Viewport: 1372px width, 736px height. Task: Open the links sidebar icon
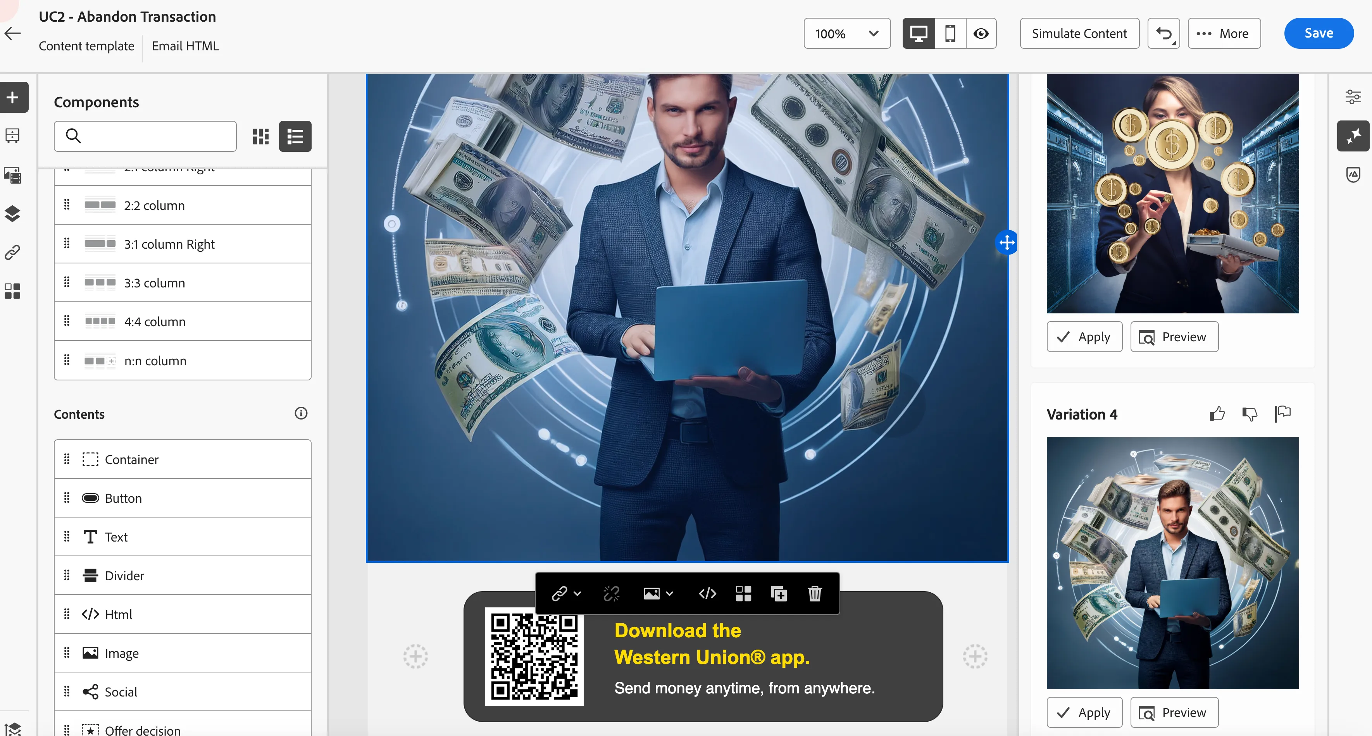point(12,252)
